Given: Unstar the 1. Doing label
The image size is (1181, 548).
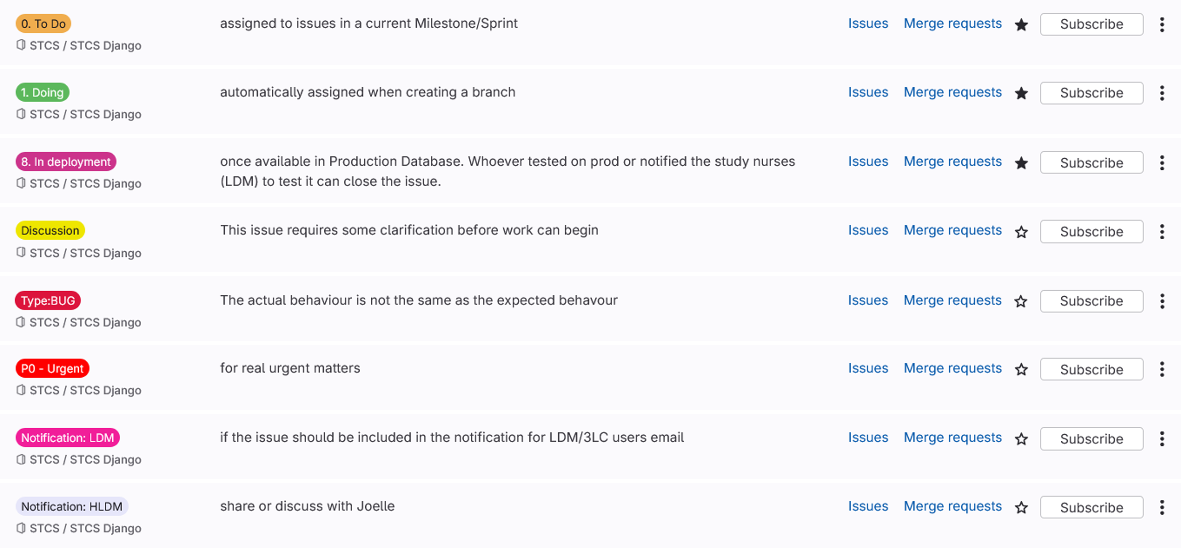Looking at the screenshot, I should 1021,93.
